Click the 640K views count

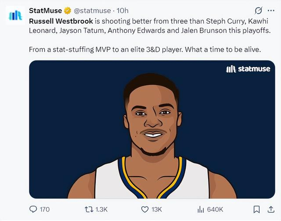tap(215, 210)
